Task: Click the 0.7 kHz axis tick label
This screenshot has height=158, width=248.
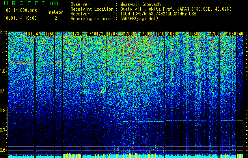Action: coord(4,130)
